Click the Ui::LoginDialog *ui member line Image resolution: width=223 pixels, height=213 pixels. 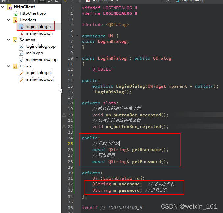118,178
